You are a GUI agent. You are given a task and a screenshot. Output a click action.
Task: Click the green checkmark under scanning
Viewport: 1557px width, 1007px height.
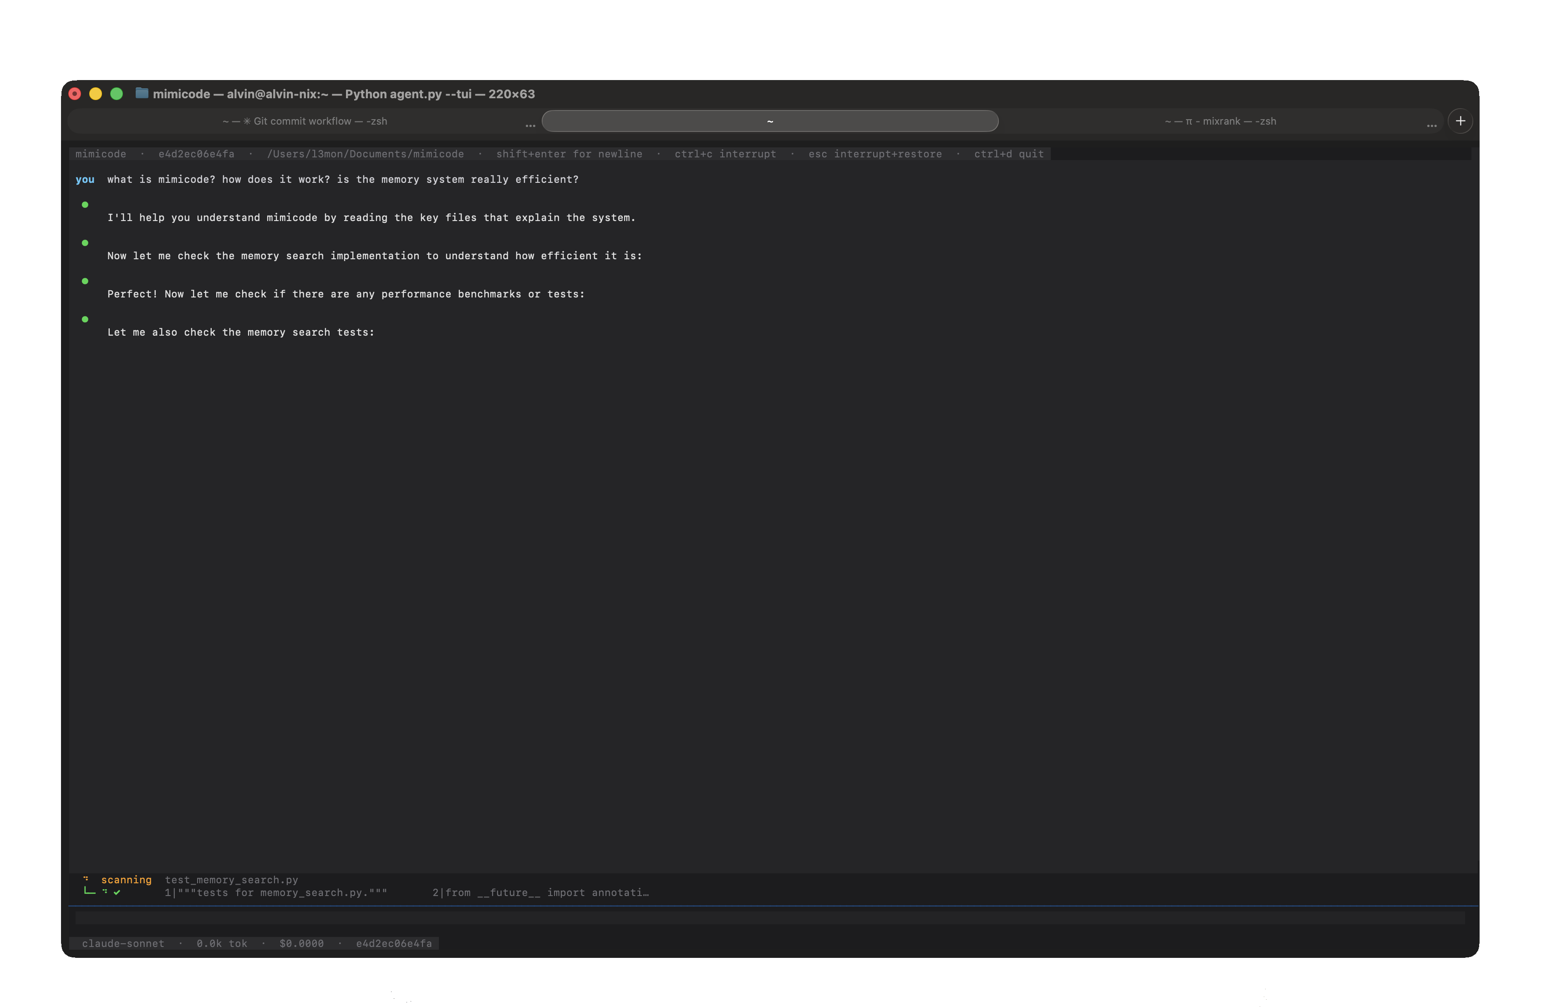click(x=117, y=892)
